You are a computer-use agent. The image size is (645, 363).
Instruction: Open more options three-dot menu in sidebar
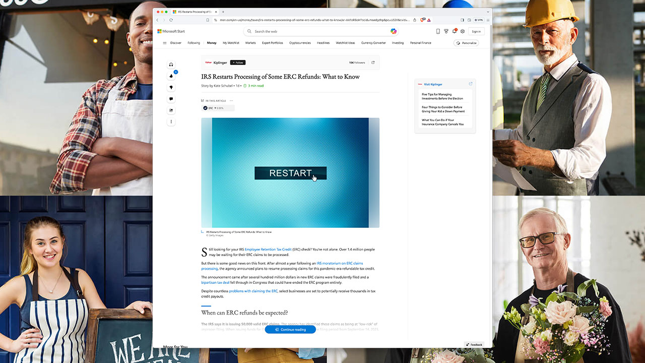[171, 122]
